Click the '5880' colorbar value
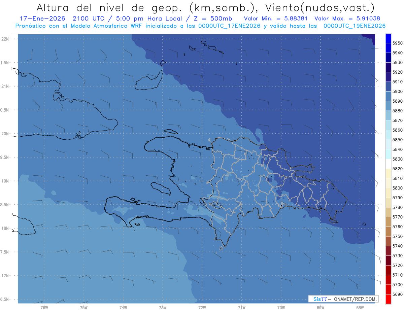The height and width of the screenshot is (312, 404). [x=398, y=111]
